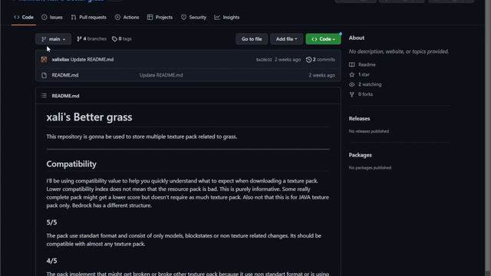This screenshot has height=276, width=491.
Task: Open the commit hash link
Action: pyautogui.click(x=264, y=60)
